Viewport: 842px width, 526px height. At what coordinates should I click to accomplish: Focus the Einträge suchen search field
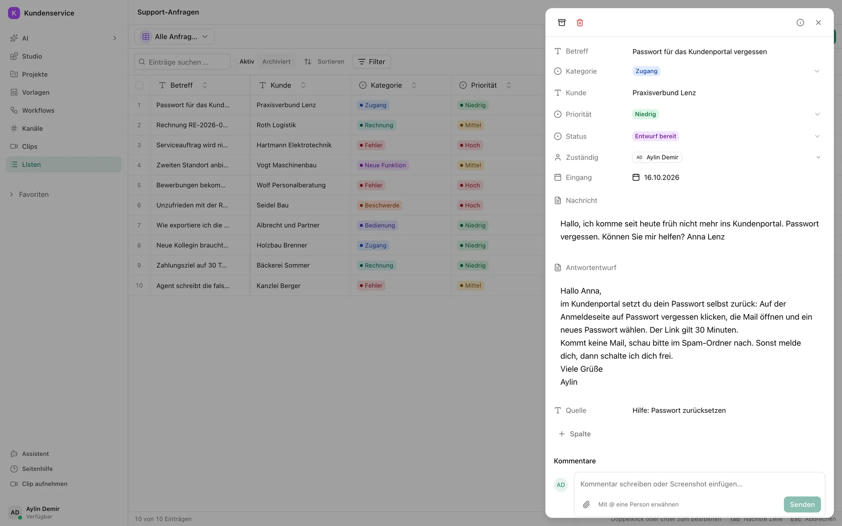click(182, 62)
